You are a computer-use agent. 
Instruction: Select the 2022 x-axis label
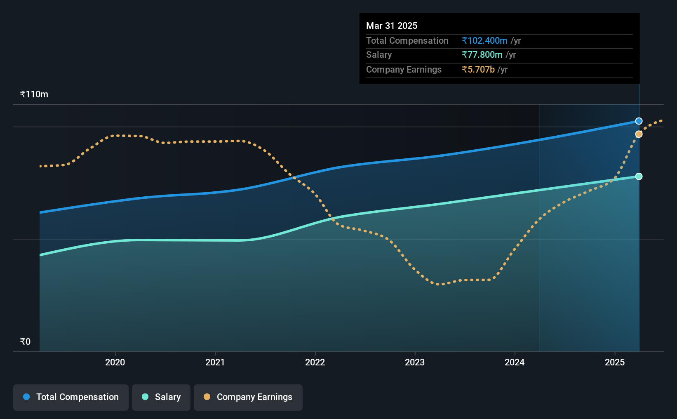tap(315, 362)
